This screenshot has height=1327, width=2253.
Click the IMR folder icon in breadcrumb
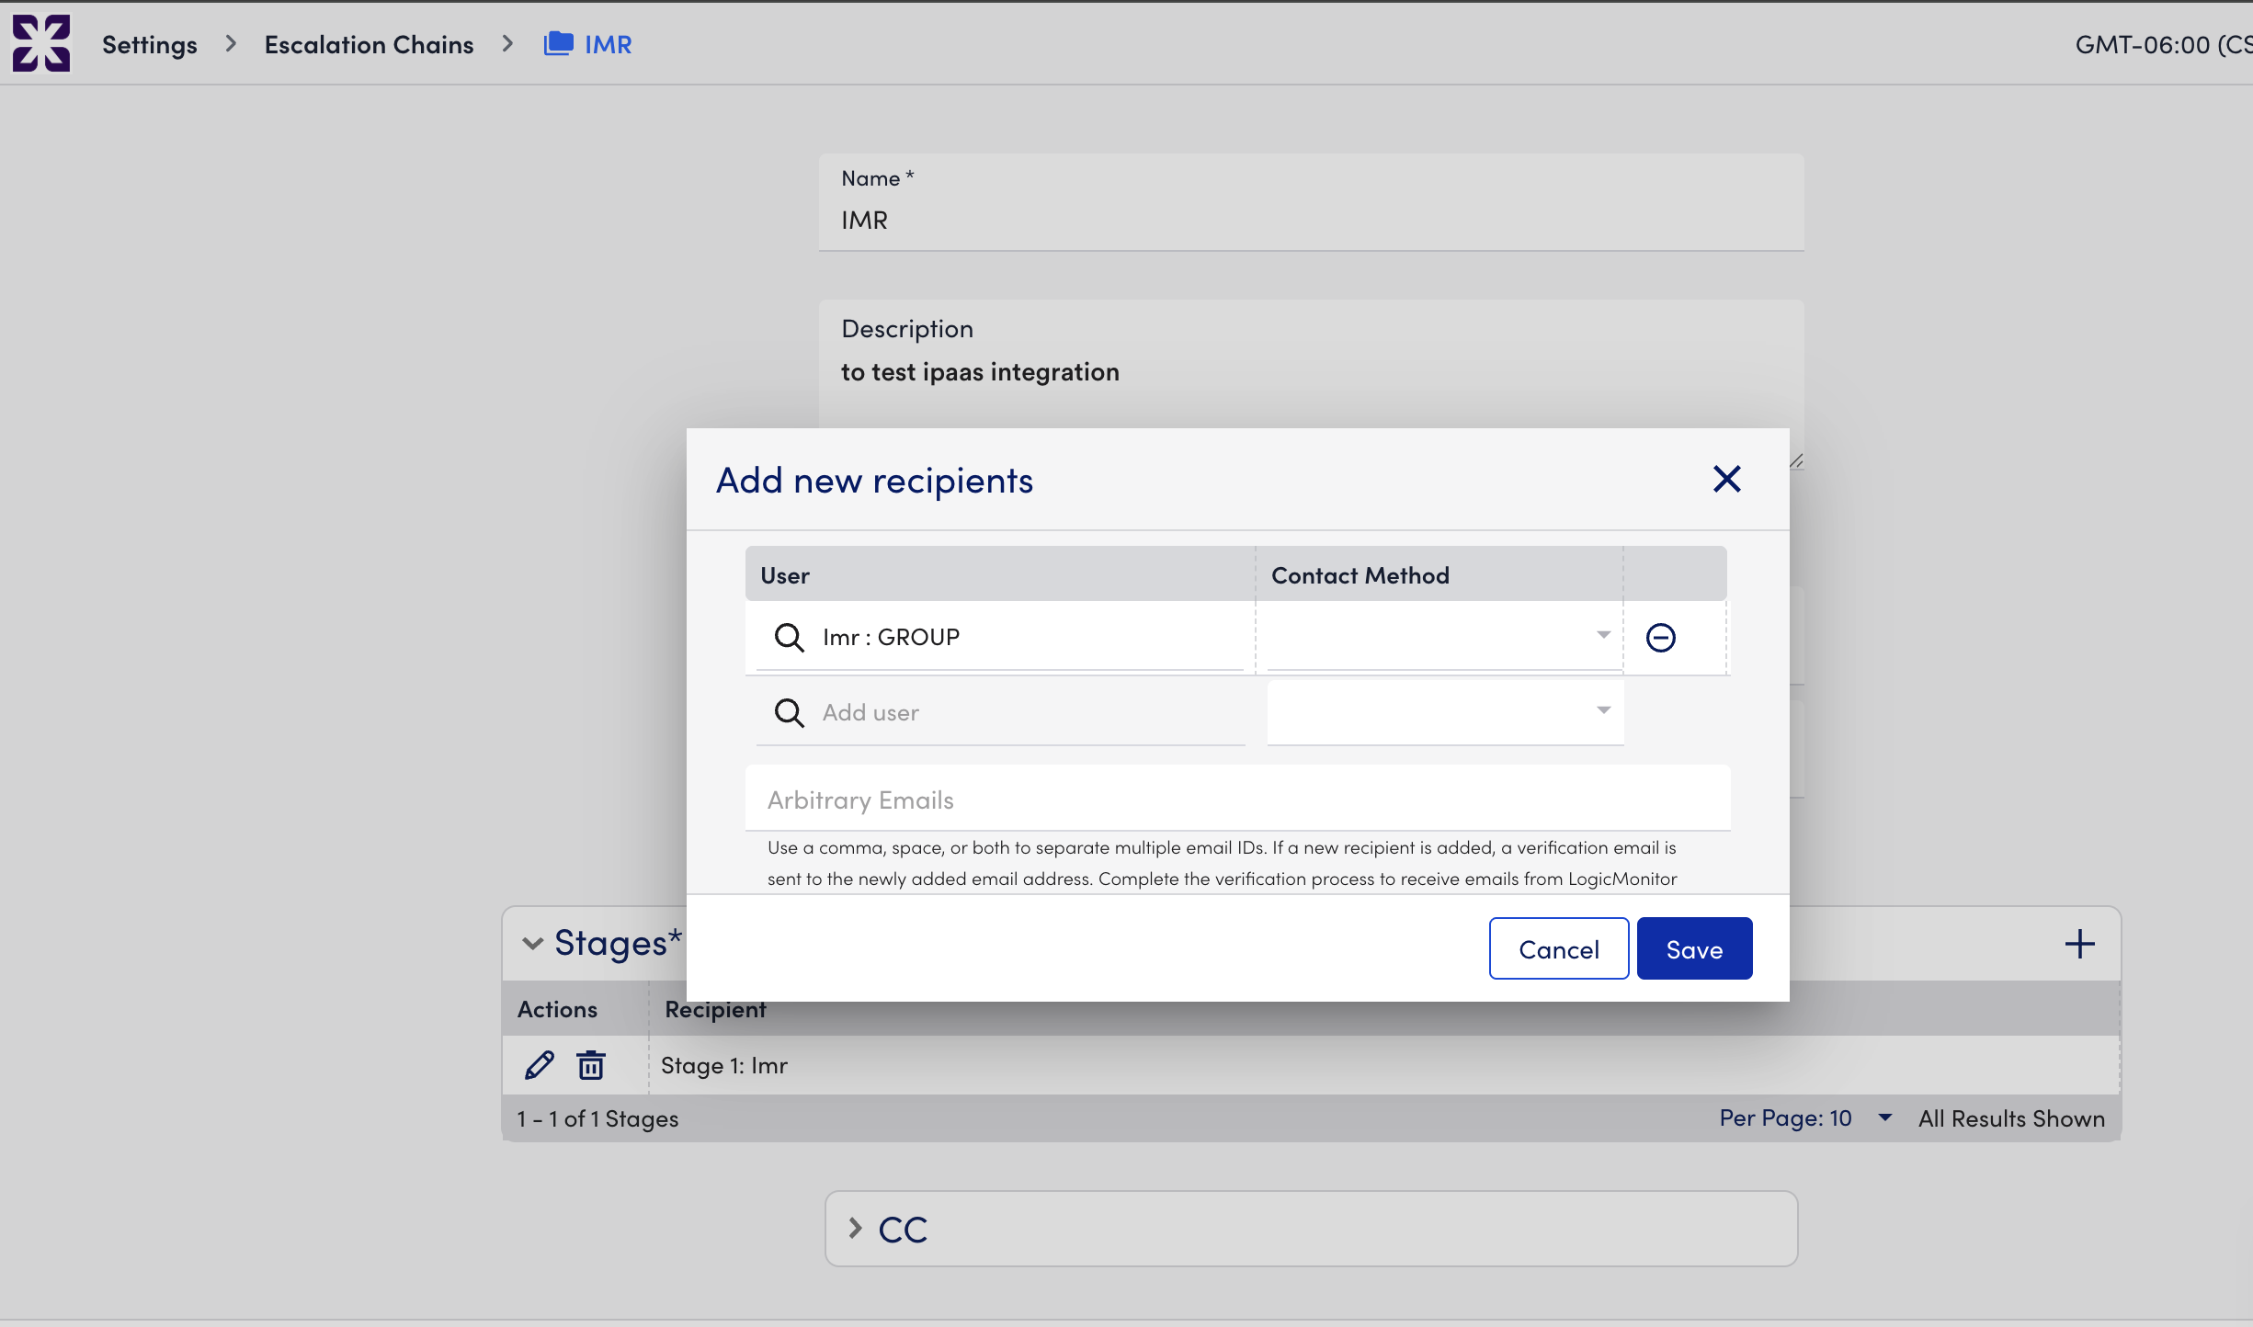[558, 43]
